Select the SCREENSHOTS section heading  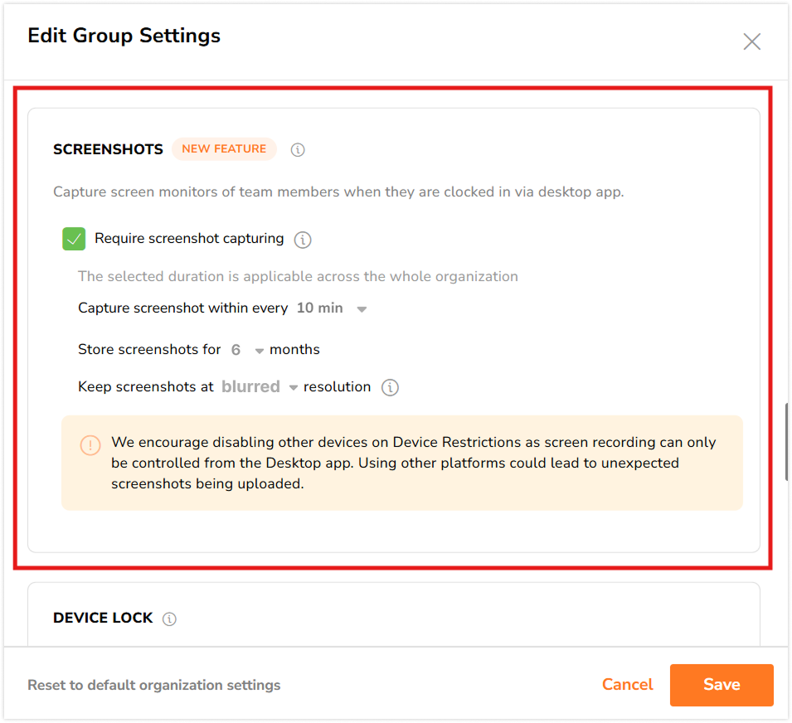point(108,150)
